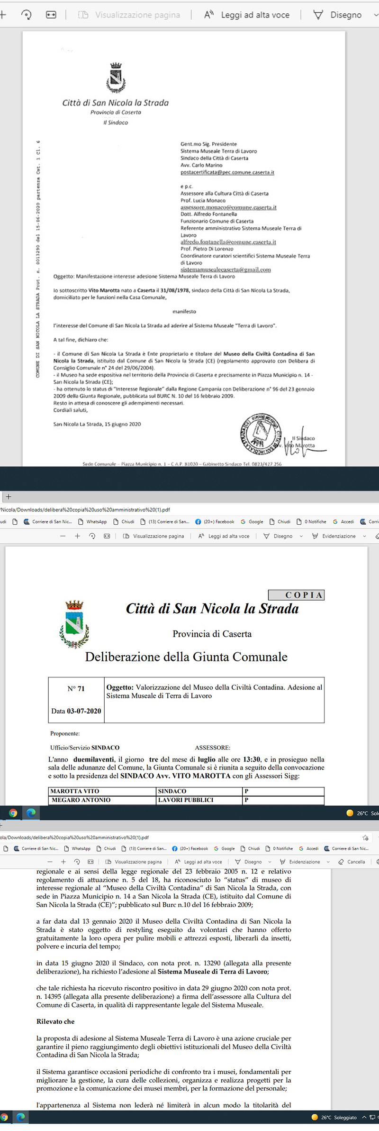This screenshot has width=379, height=1131.
Task: Rotate the Sindaco letter PDF page
Action: tap(27, 15)
